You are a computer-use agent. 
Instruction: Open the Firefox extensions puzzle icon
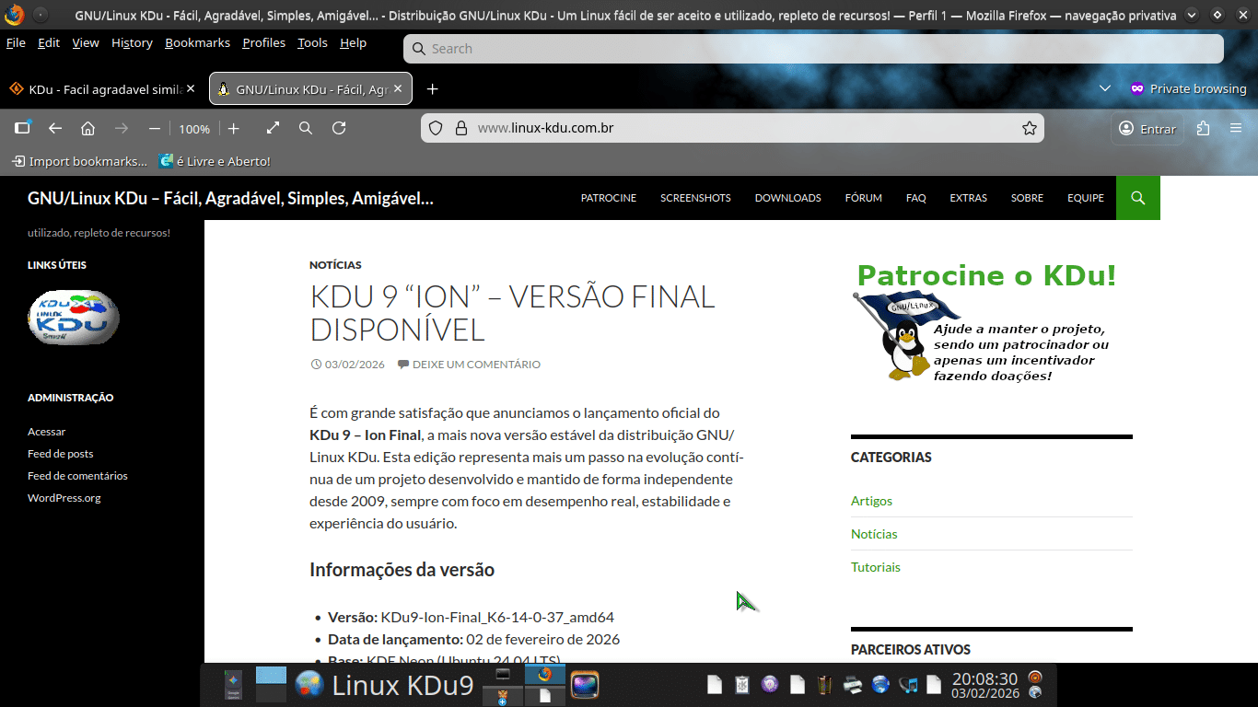[x=1203, y=129]
